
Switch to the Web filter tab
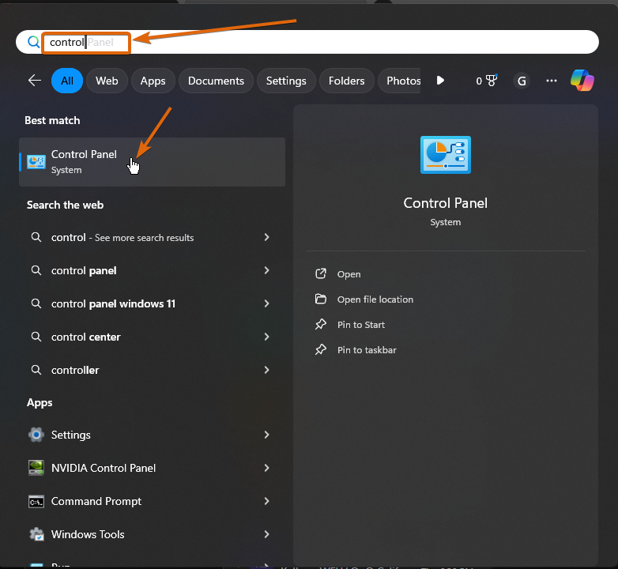click(x=107, y=81)
